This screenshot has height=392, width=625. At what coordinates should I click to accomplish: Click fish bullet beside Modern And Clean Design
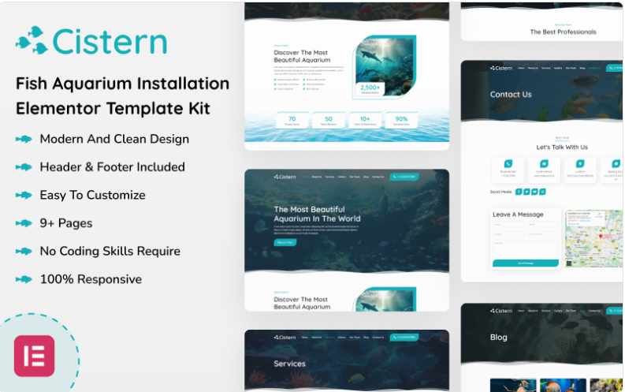(x=24, y=139)
